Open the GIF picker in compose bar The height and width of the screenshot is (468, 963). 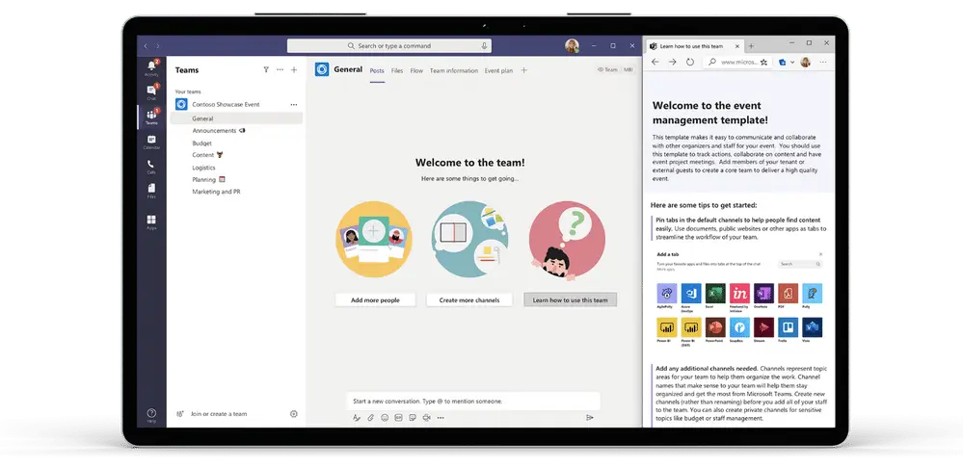point(398,418)
